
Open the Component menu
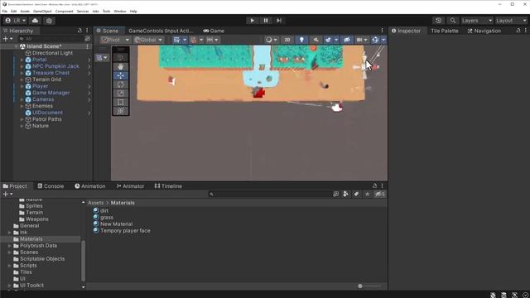65,11
